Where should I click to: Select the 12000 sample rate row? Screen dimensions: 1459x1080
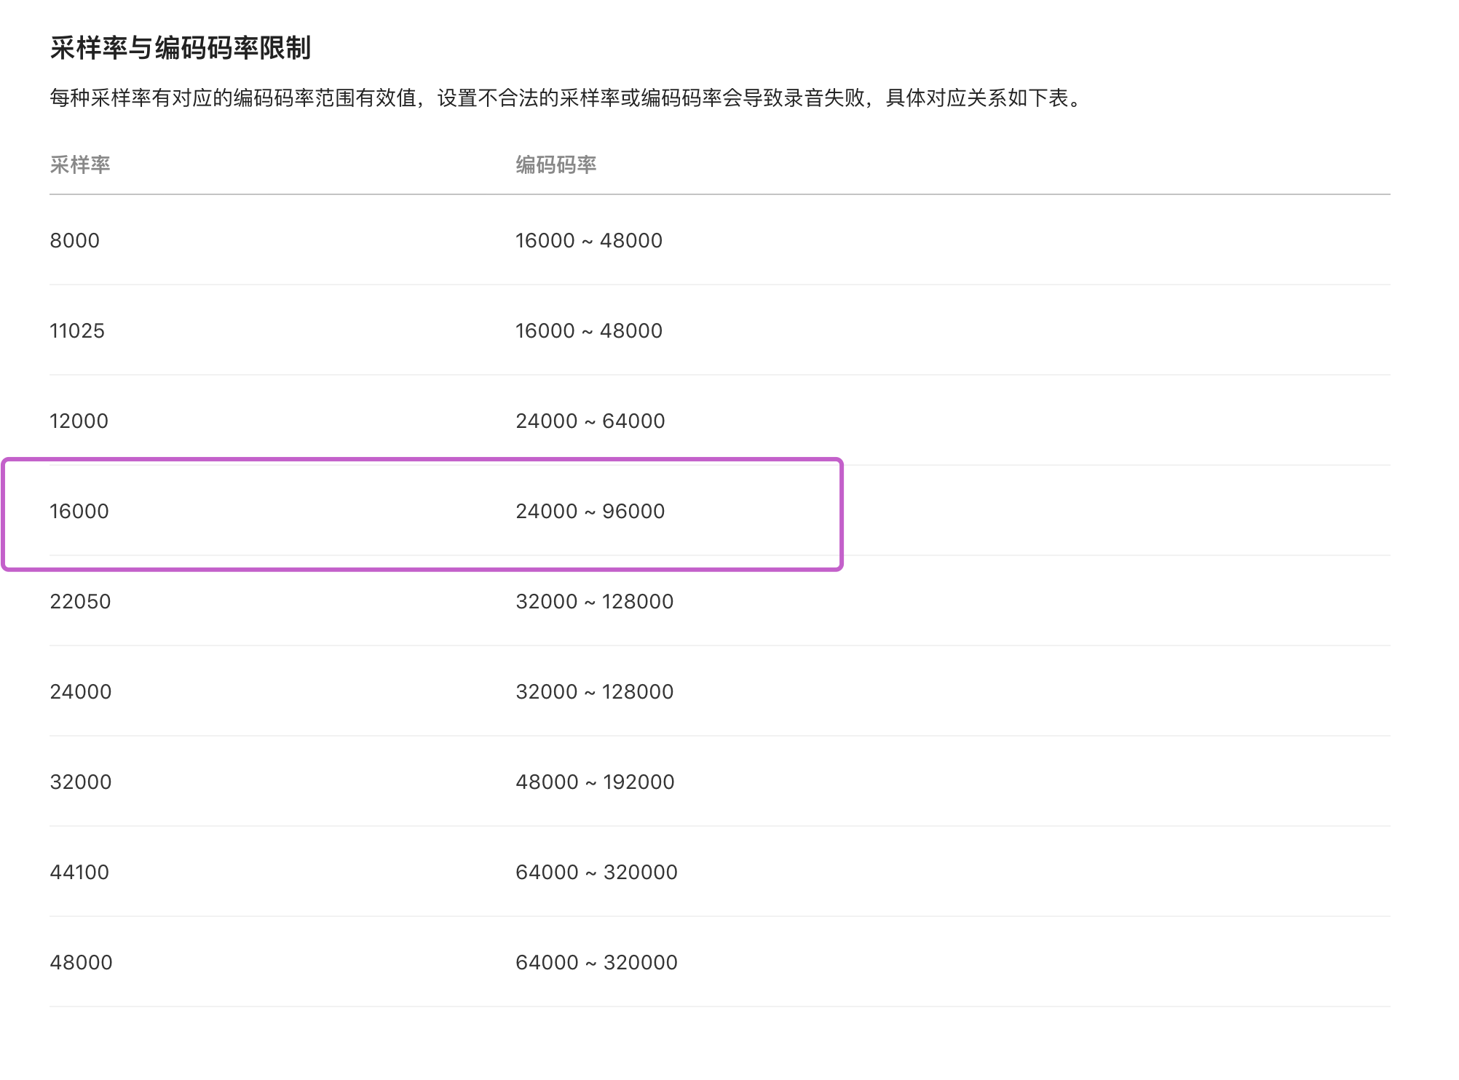[79, 421]
